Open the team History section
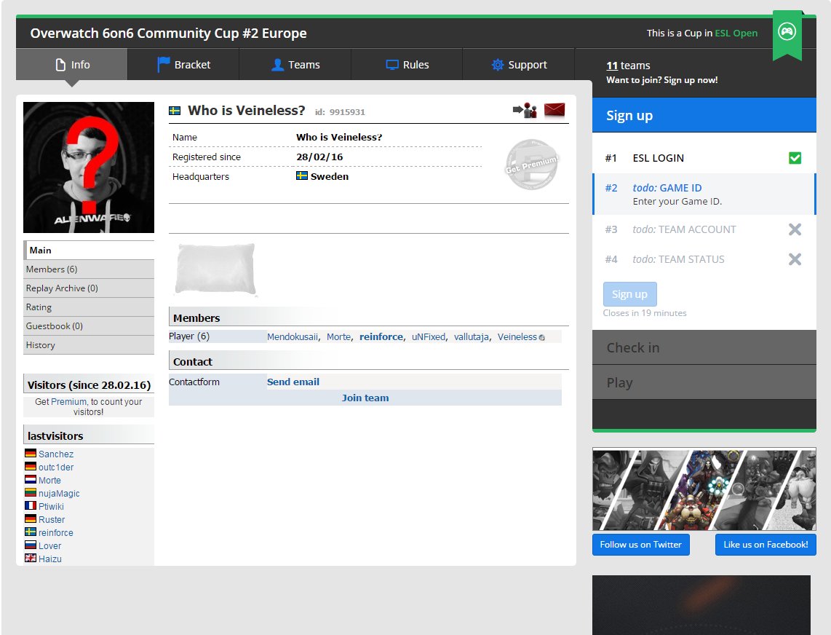The width and height of the screenshot is (831, 635). tap(89, 345)
